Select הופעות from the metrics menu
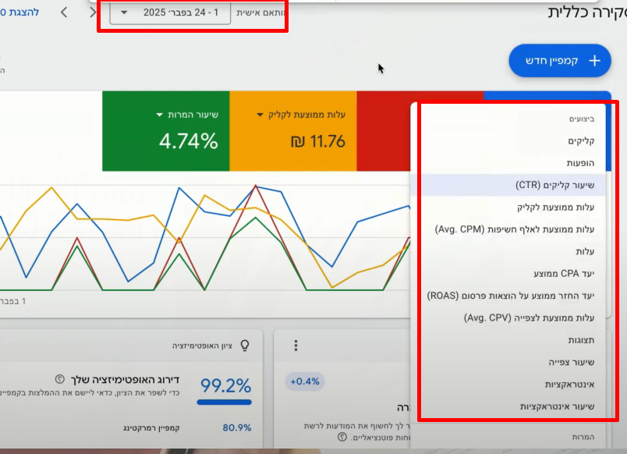Viewport: 627px width, 454px height. click(508, 163)
